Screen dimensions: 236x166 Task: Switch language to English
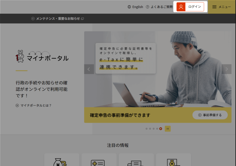[x=135, y=7]
